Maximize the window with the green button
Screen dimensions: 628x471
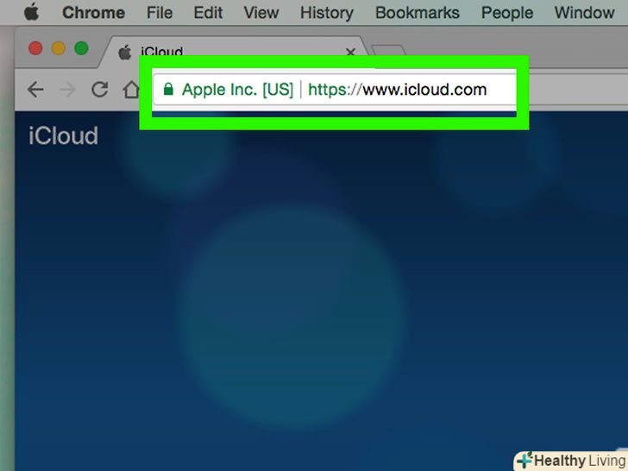tap(81, 48)
